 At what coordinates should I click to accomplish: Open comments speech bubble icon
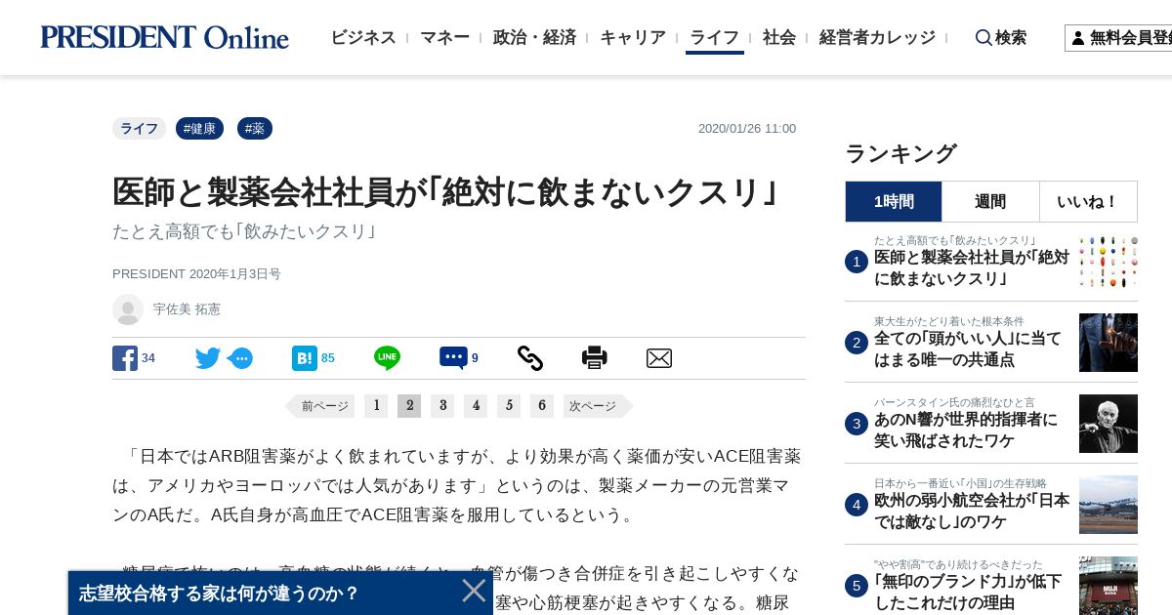point(453,358)
